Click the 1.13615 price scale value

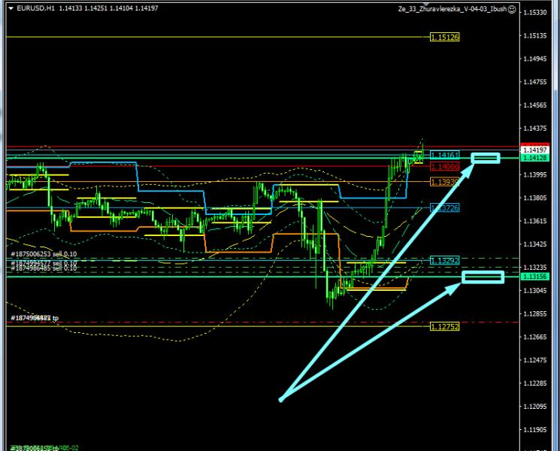pos(535,222)
